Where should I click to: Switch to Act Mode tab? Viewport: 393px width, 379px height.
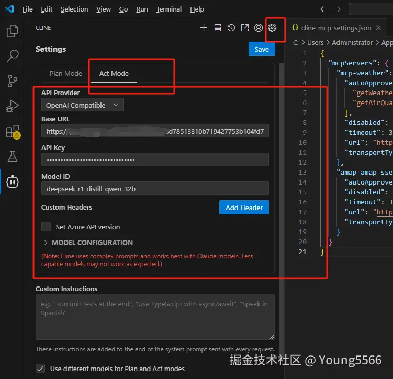[x=114, y=73]
